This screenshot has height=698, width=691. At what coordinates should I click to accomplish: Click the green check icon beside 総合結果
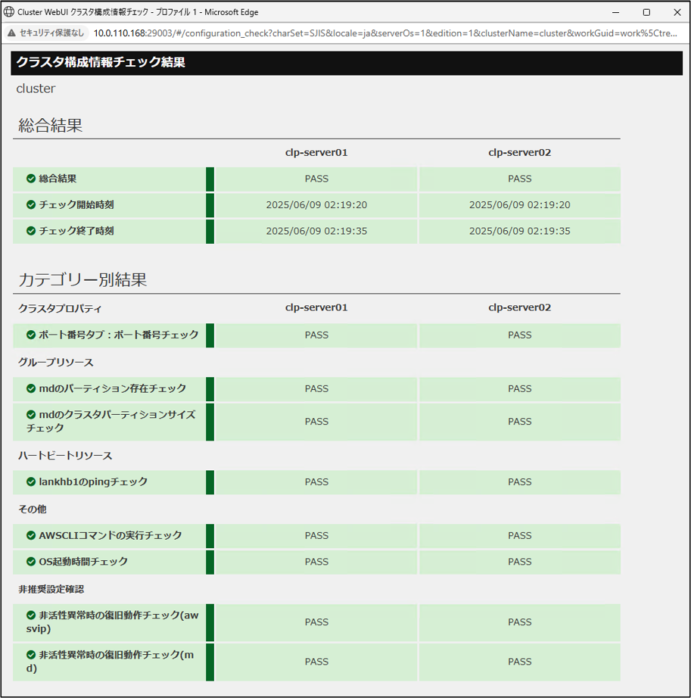click(x=31, y=179)
